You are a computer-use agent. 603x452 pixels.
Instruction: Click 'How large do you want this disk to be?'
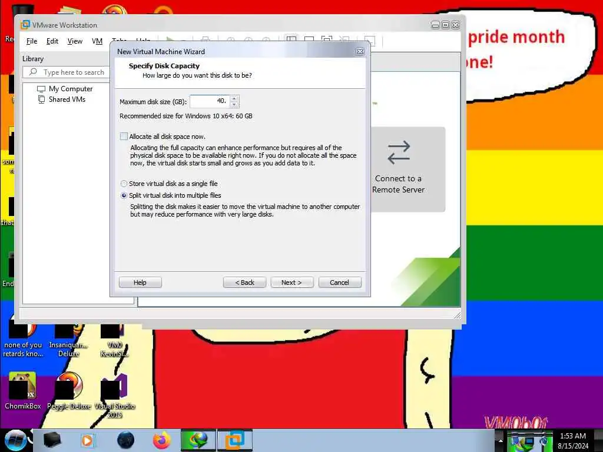[197, 75]
